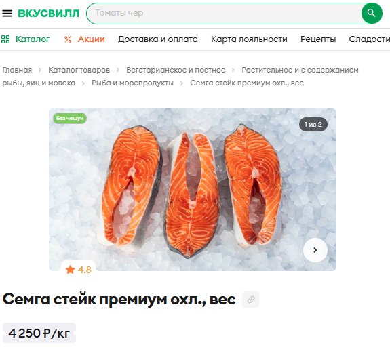This screenshot has height=347, width=390.
Task: Open the Каталог menu item
Action: click(x=33, y=39)
